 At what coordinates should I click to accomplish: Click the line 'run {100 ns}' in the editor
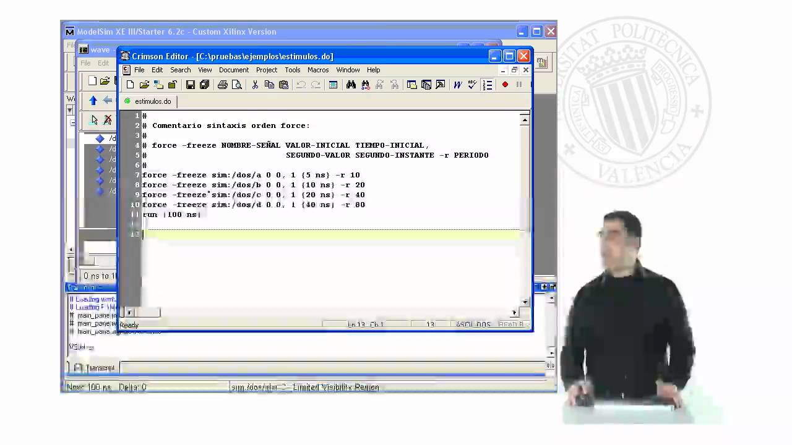pos(171,214)
